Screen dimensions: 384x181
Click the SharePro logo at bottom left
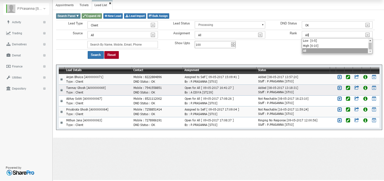20,173
